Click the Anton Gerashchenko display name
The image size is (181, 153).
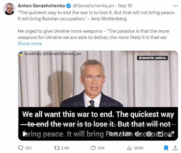(x=42, y=6)
